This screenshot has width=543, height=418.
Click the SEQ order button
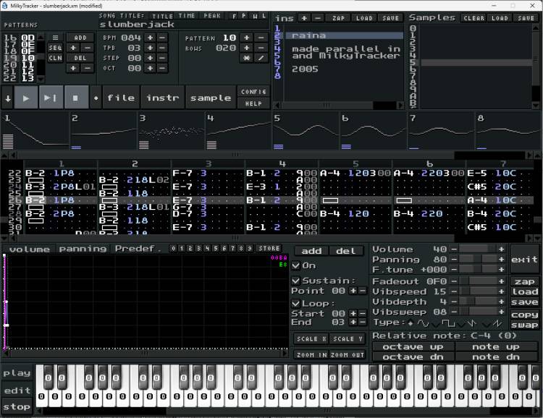pos(56,48)
